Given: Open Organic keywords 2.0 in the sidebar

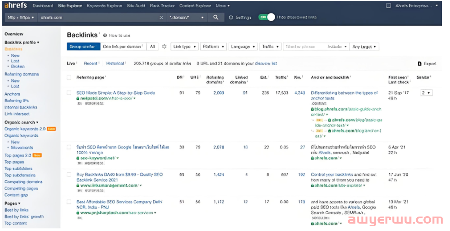Looking at the screenshot, I should coord(25,129).
